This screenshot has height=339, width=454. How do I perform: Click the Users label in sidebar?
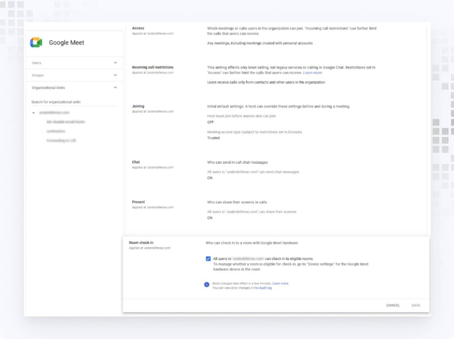pyautogui.click(x=36, y=63)
